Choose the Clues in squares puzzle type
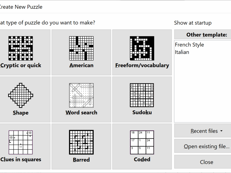Viewport: 231px width, 173px height. [25, 146]
